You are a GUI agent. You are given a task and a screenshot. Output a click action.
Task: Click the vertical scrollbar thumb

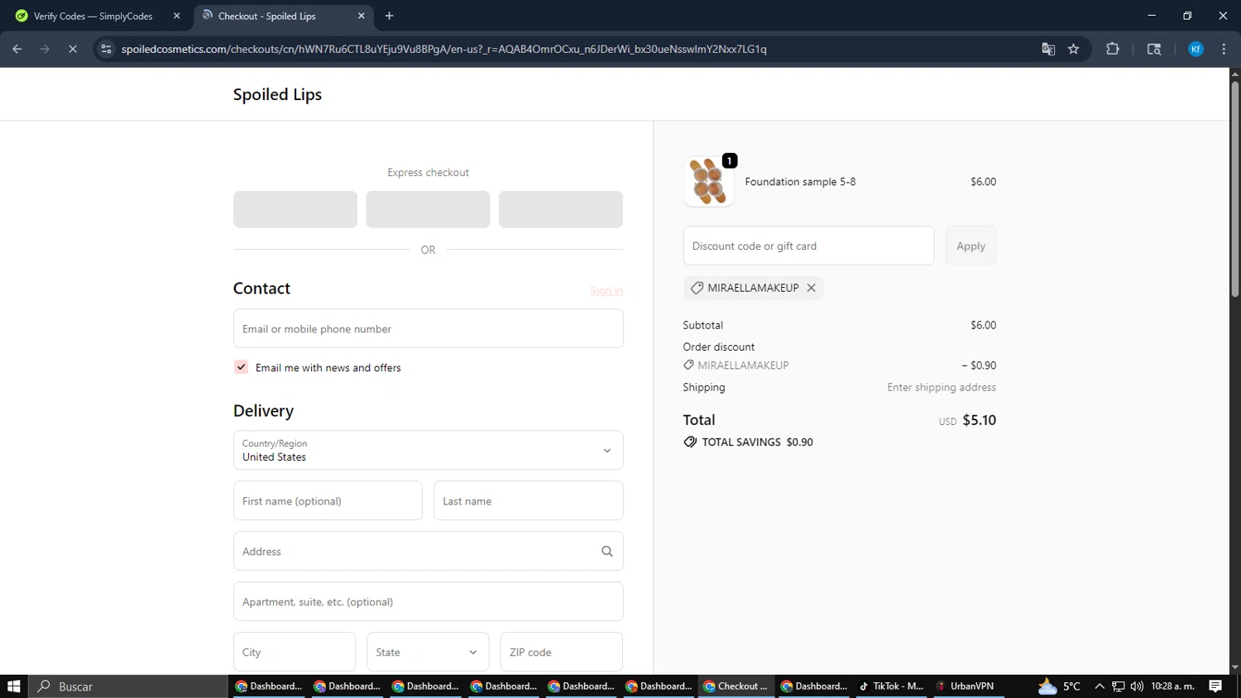tap(1234, 189)
